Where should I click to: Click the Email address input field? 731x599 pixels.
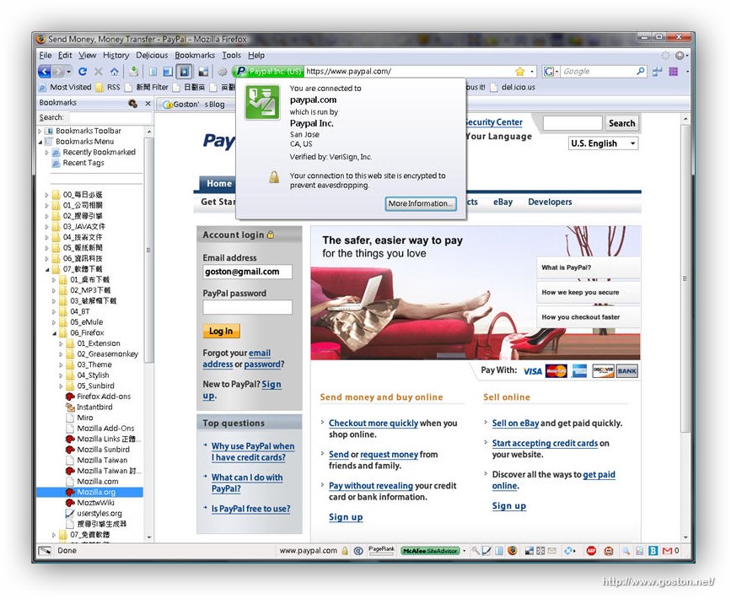[x=248, y=272]
